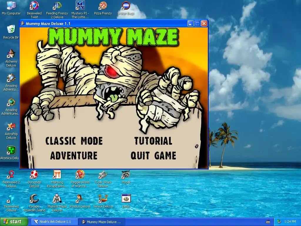The height and width of the screenshot is (226, 301).
Task: Select the Peggle World of Warcraft icon
Action: click(80, 179)
